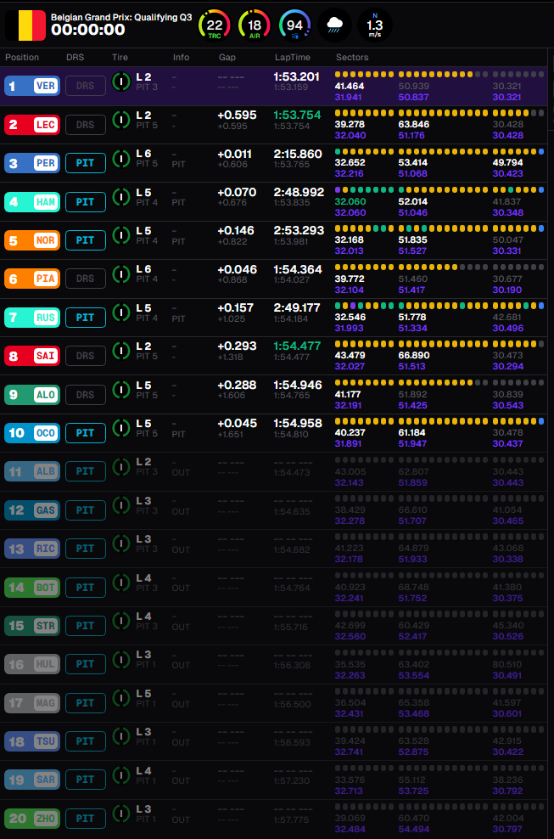
Task: Click the intermediate tire icon in MAG row
Action: (121, 698)
